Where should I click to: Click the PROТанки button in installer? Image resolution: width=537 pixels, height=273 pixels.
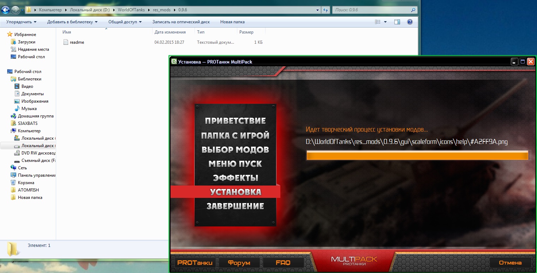(195, 263)
